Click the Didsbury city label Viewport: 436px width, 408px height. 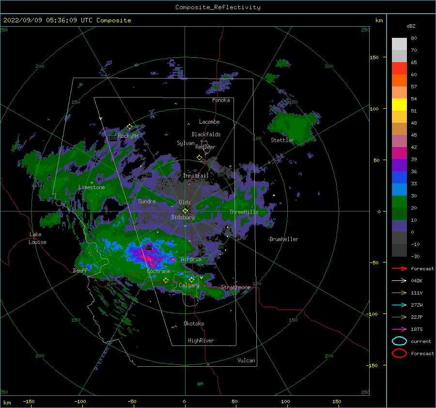coord(183,217)
